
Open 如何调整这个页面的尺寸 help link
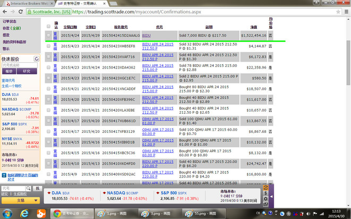coord(23,177)
